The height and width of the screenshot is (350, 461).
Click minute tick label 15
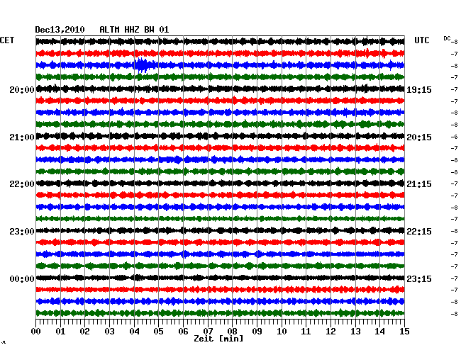[x=404, y=332]
